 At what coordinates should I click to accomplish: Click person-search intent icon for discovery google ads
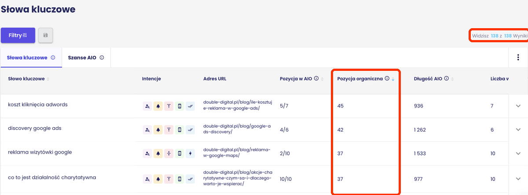click(x=147, y=130)
